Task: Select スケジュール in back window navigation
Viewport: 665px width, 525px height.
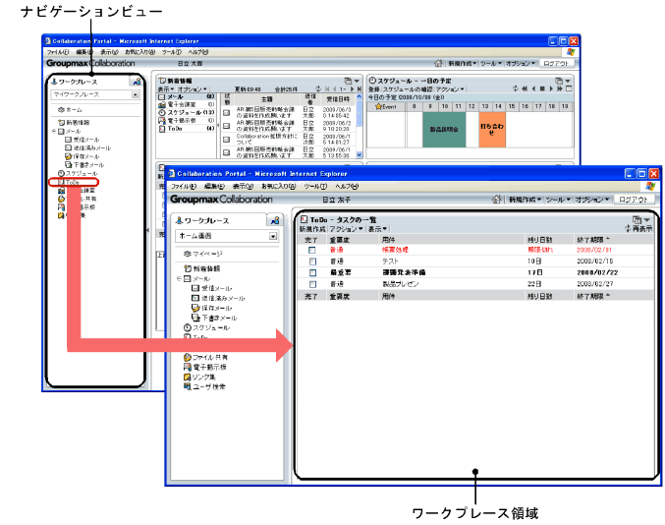Action: 78,173
